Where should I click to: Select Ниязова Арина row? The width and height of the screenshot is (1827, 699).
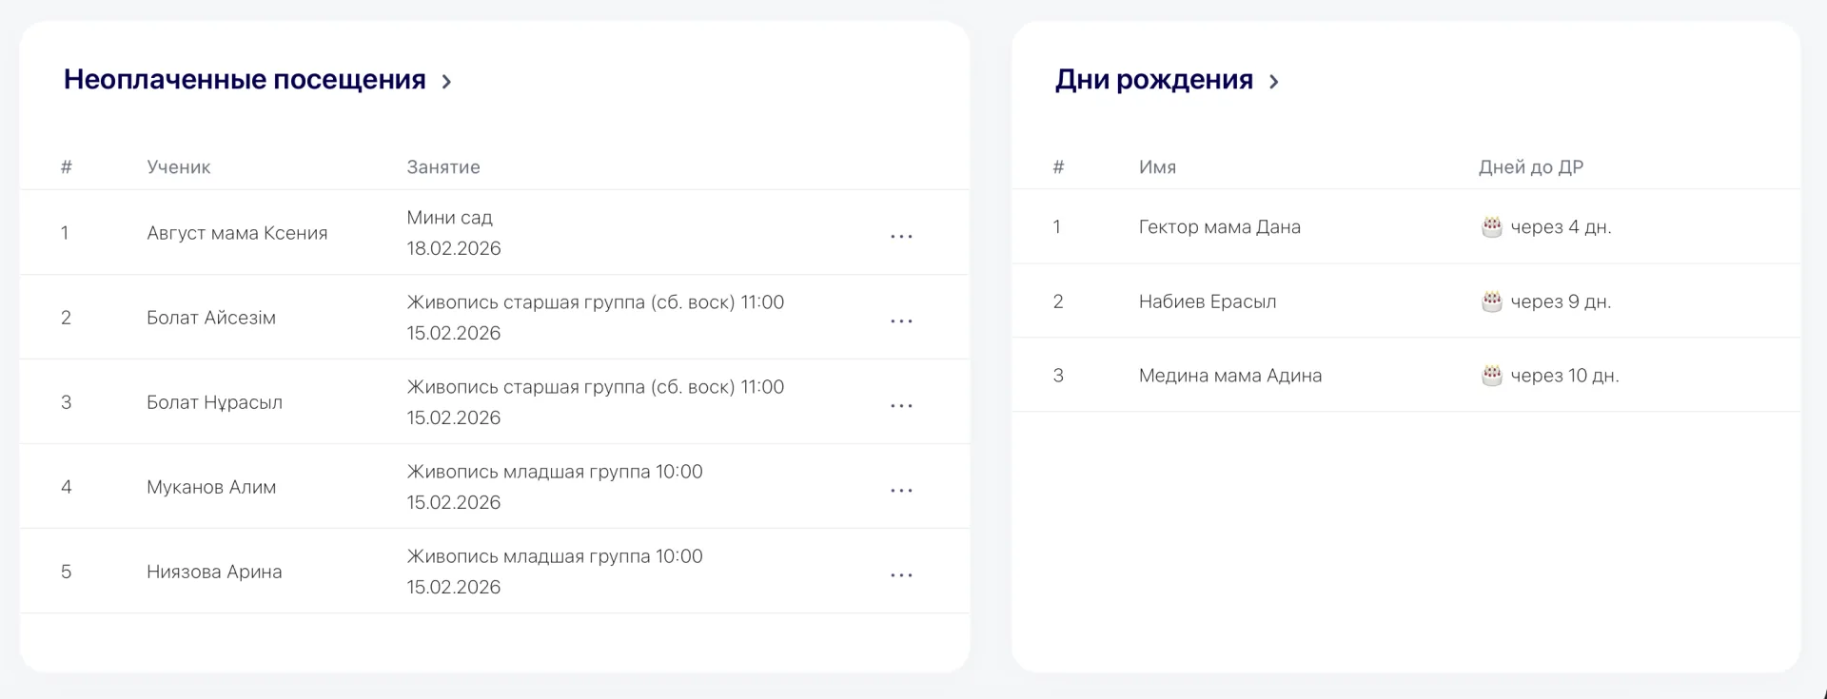(495, 571)
